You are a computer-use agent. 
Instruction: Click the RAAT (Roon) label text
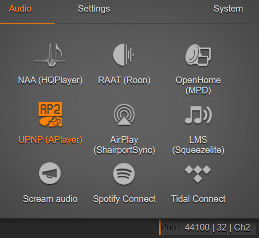point(124,81)
